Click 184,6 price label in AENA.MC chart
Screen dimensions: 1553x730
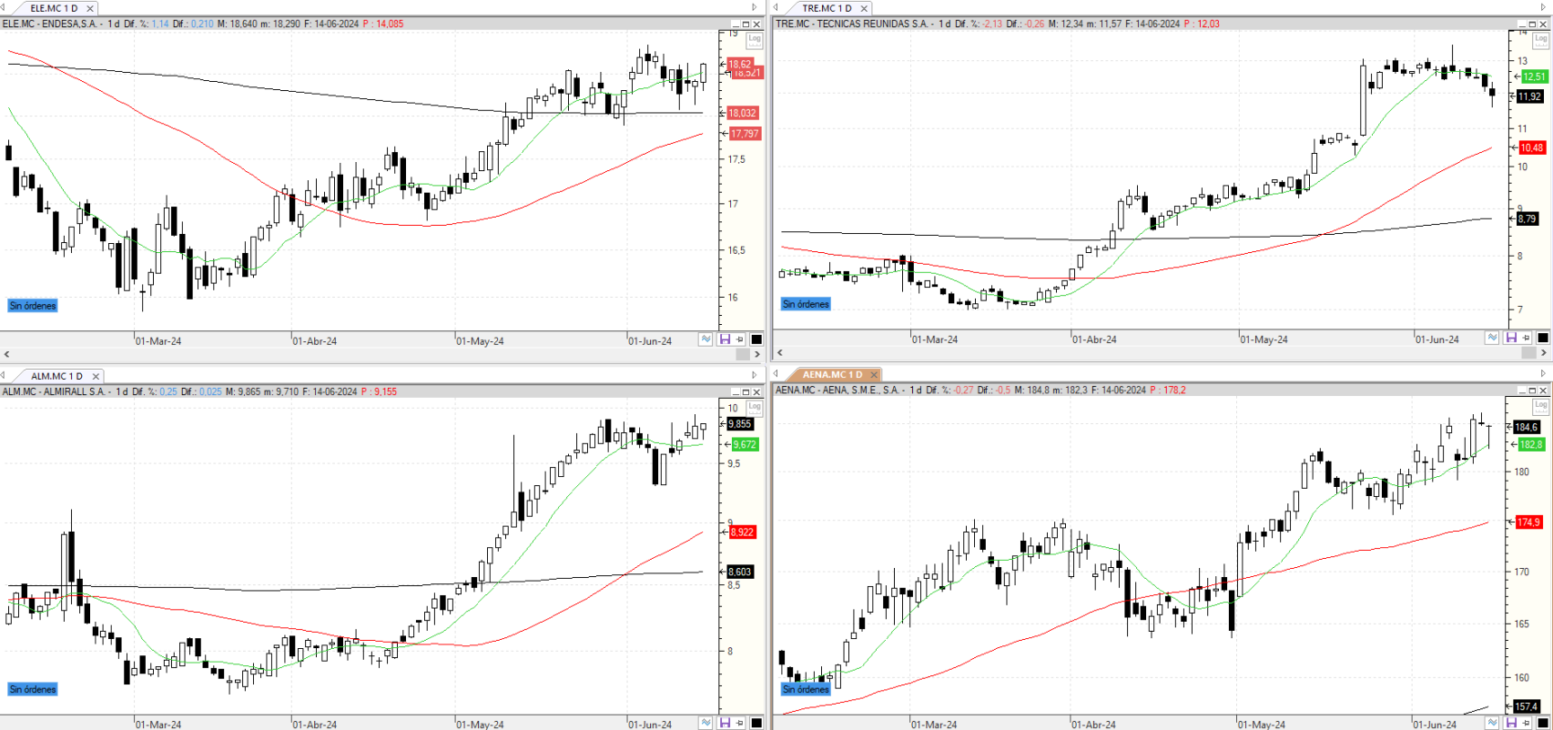1527,427
